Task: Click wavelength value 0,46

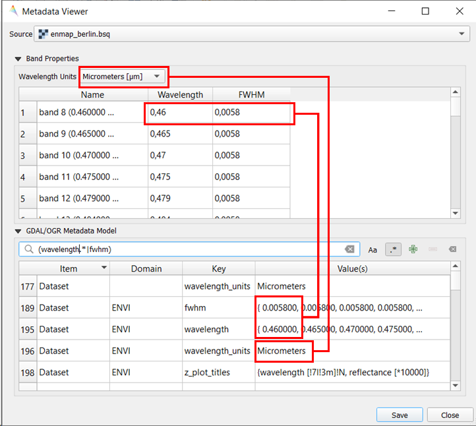Action: tap(181, 112)
